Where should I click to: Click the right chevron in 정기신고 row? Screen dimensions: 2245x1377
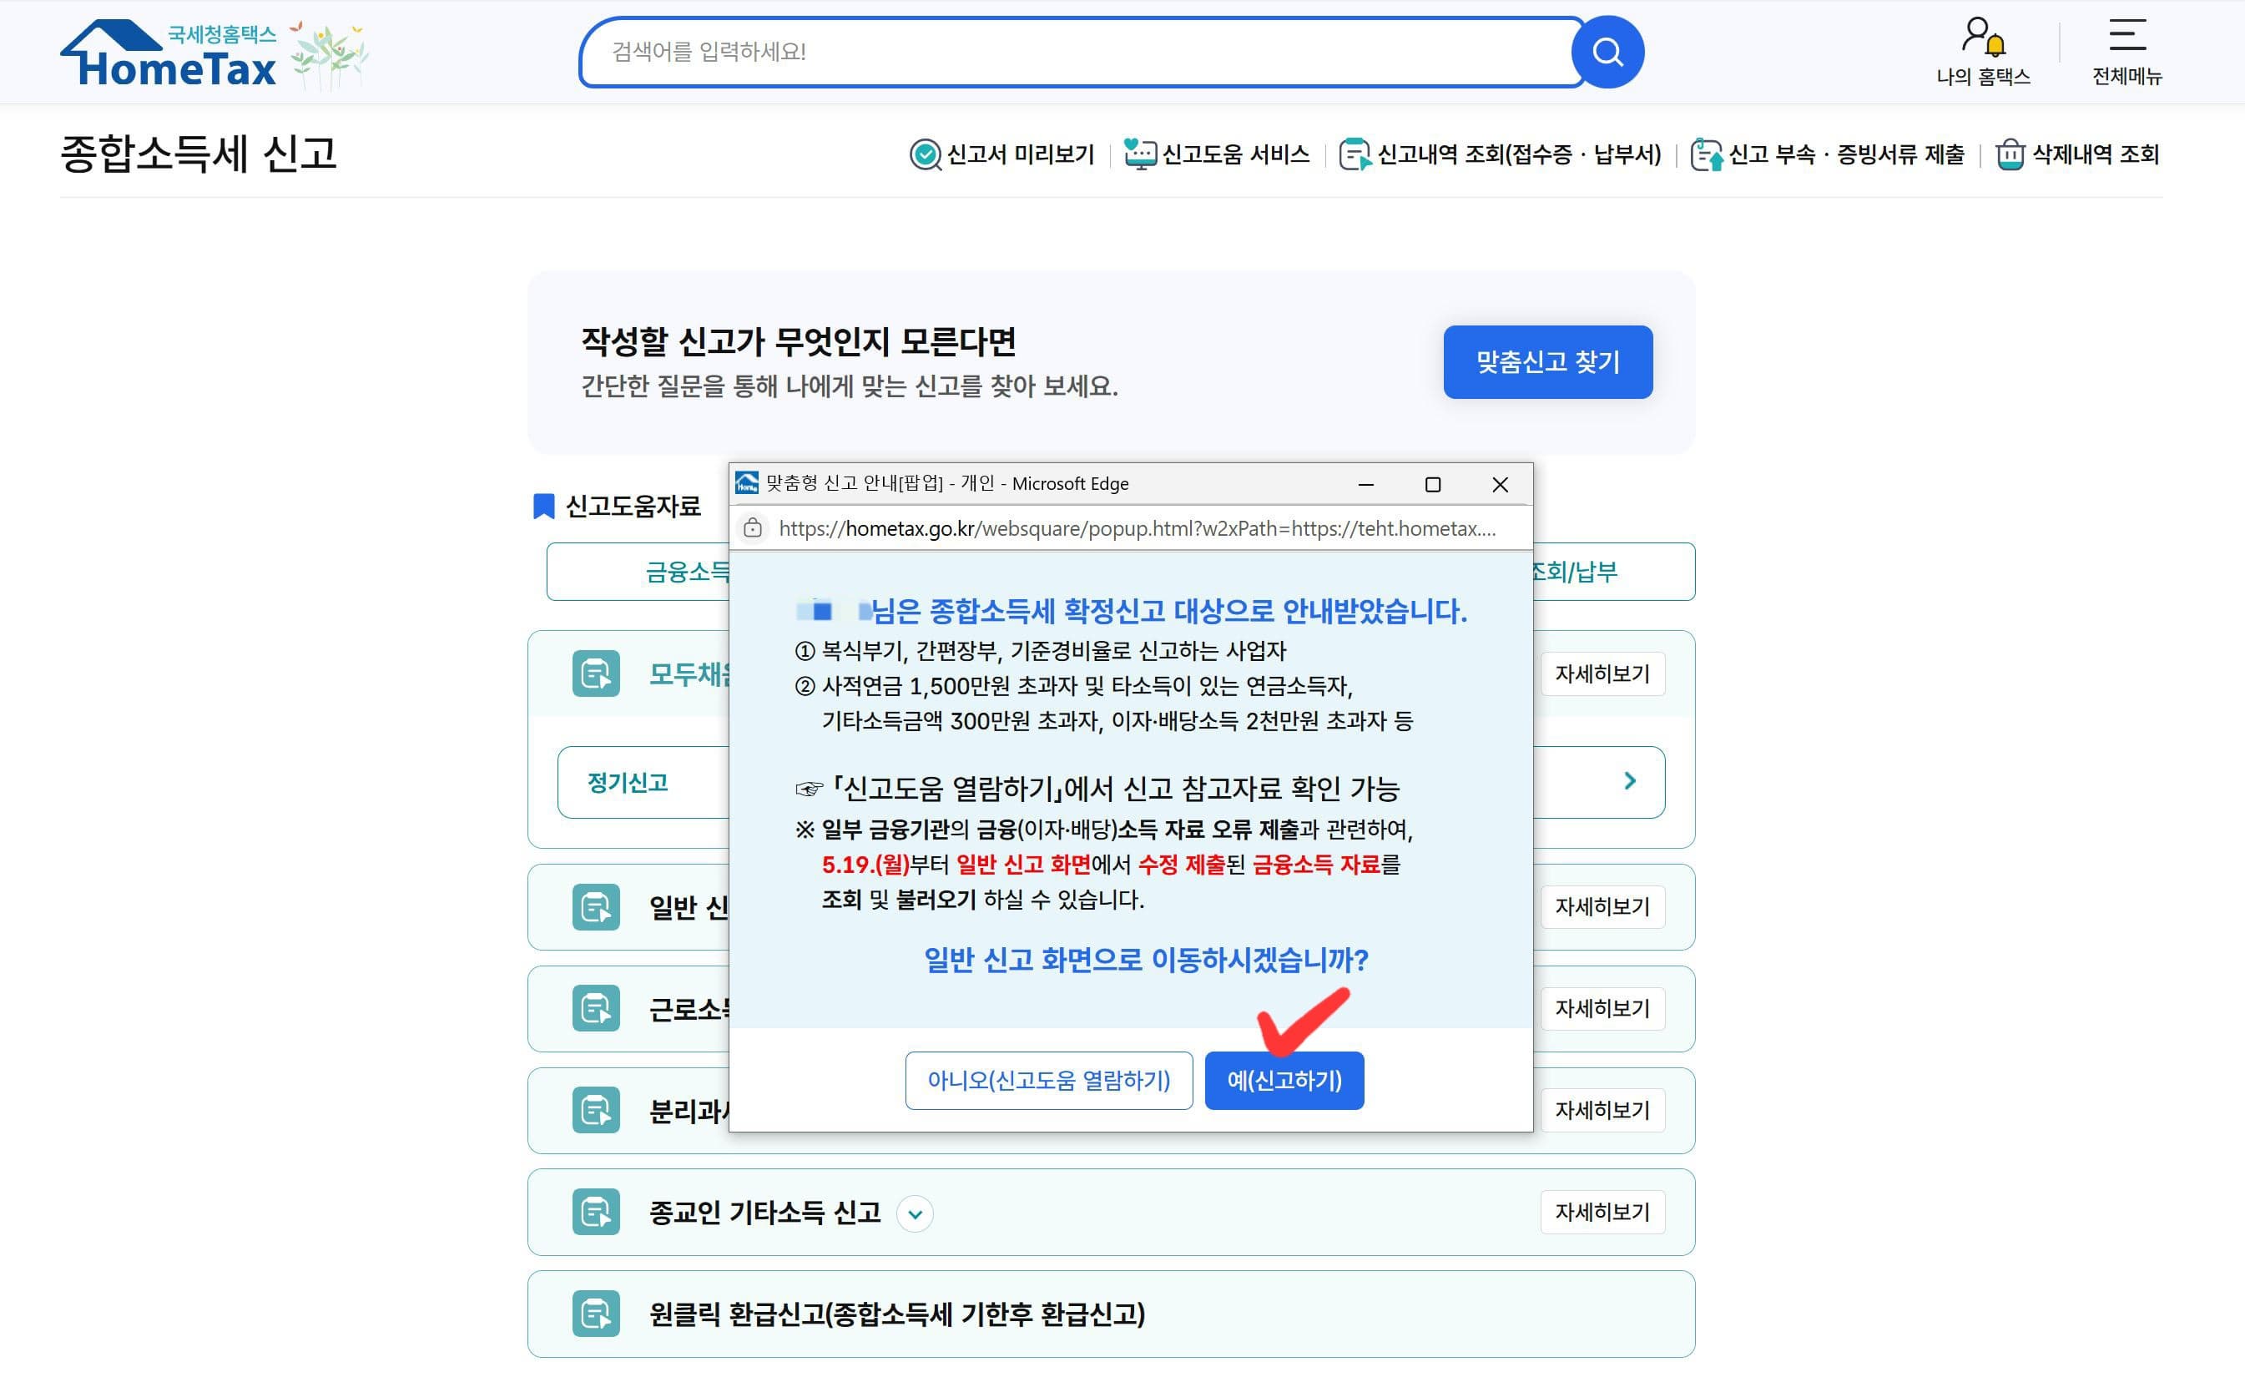coord(1629,781)
